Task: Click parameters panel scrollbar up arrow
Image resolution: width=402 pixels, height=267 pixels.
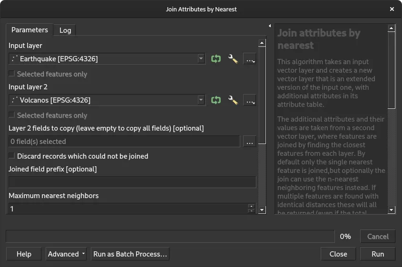Action: tap(262, 43)
